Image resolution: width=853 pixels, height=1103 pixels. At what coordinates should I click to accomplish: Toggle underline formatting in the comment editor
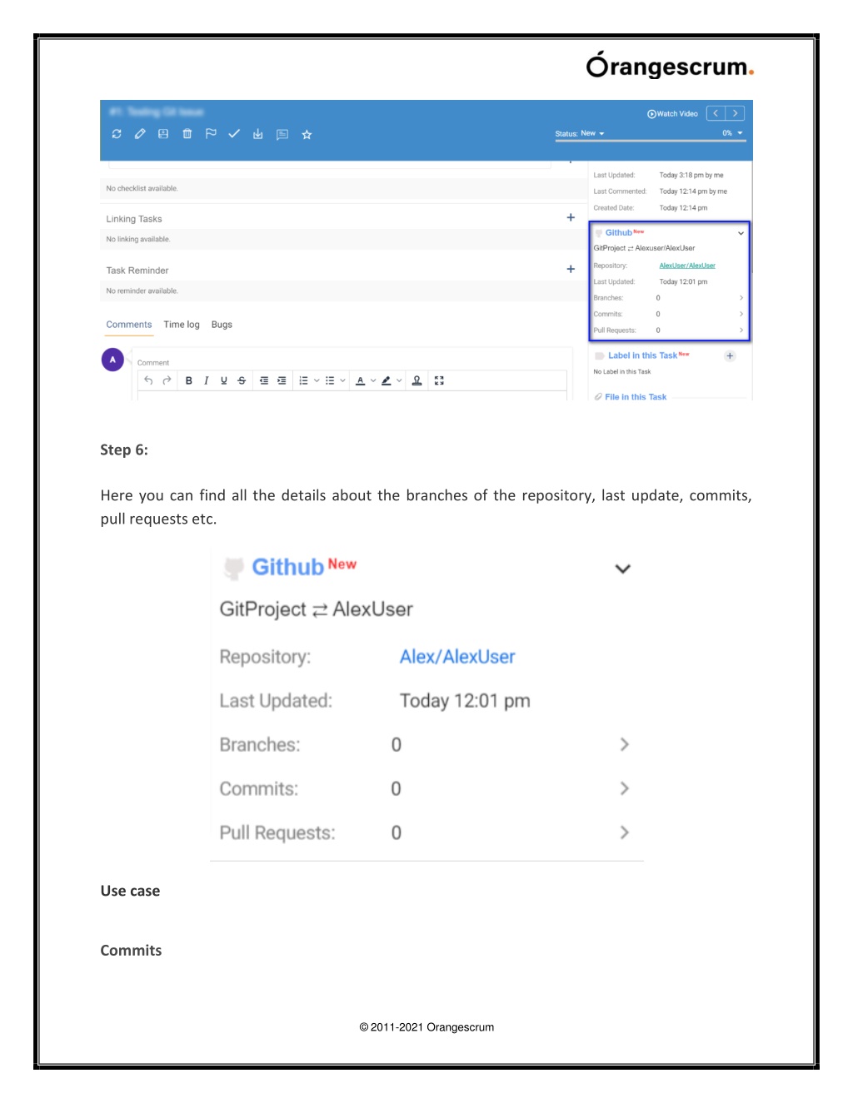pyautogui.click(x=224, y=380)
